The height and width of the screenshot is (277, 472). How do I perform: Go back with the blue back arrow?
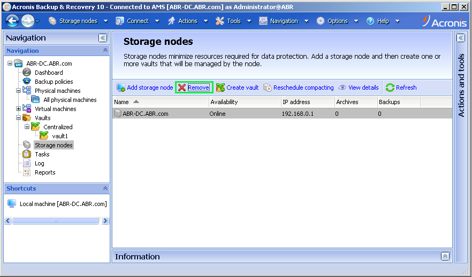click(13, 21)
